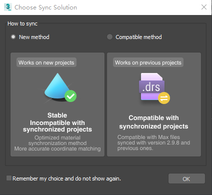Click the blue cone icon
The height and width of the screenshot is (195, 212).
(x=57, y=87)
